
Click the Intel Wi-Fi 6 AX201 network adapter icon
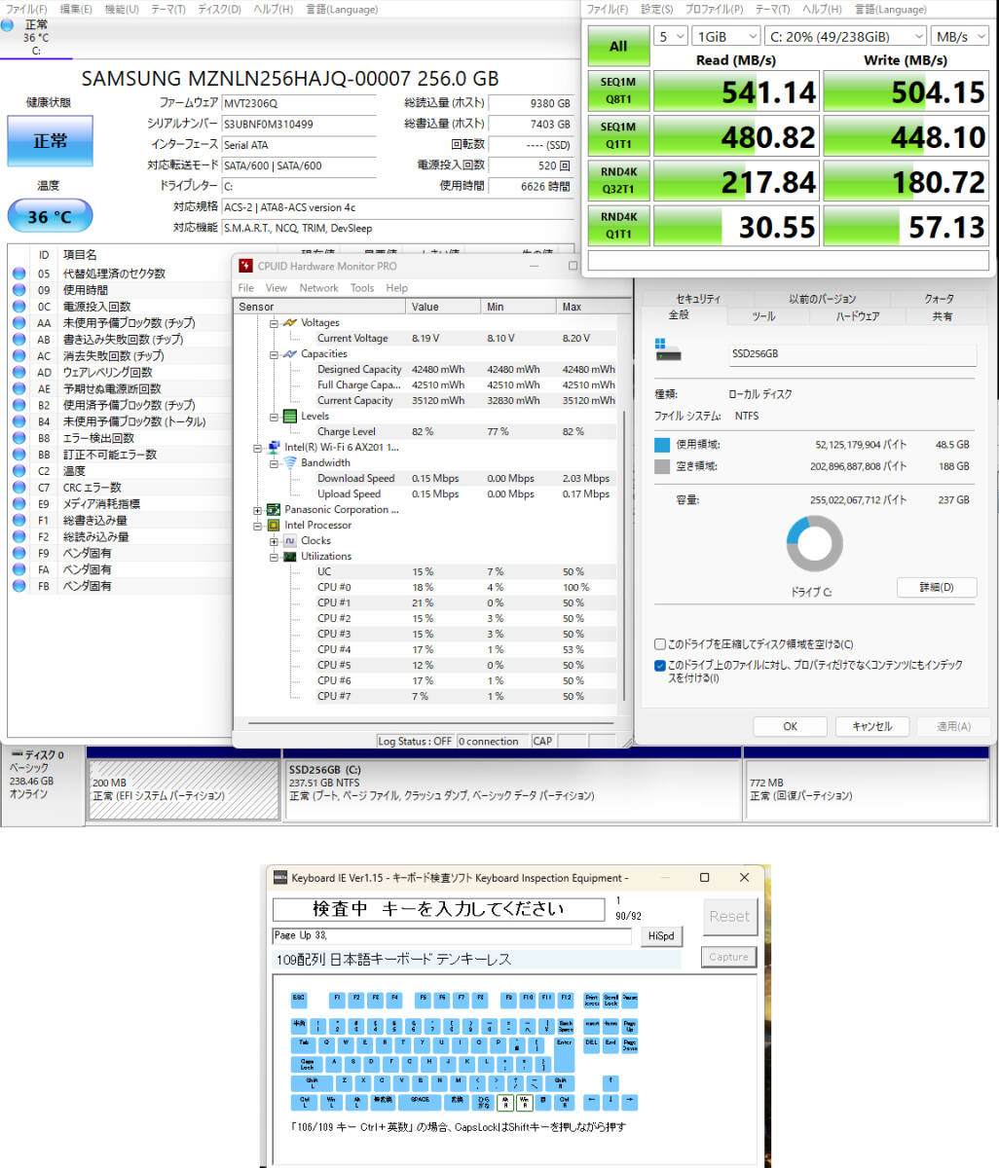click(x=274, y=448)
